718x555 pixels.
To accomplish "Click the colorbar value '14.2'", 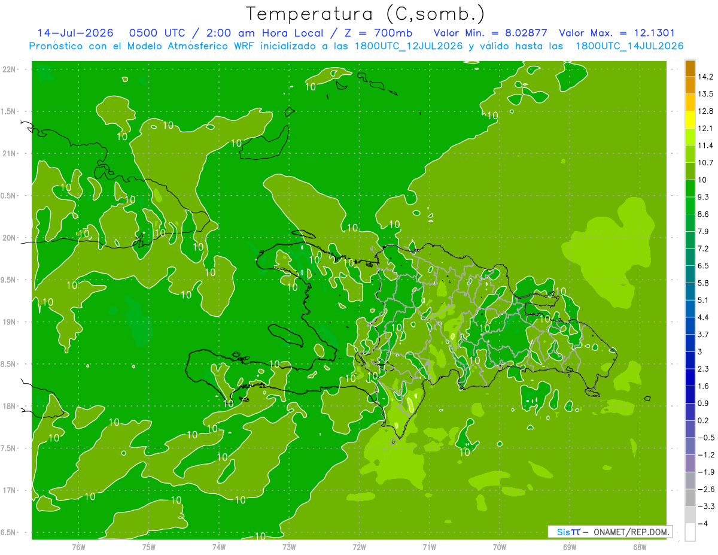I will click(x=705, y=77).
